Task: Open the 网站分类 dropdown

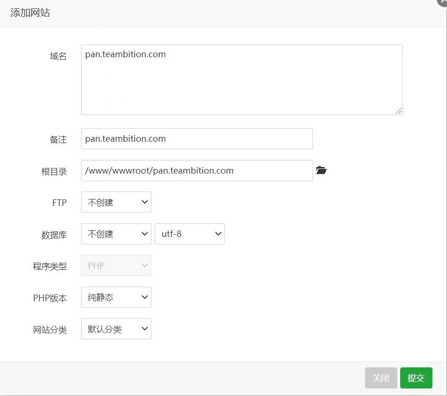Action: tap(116, 328)
